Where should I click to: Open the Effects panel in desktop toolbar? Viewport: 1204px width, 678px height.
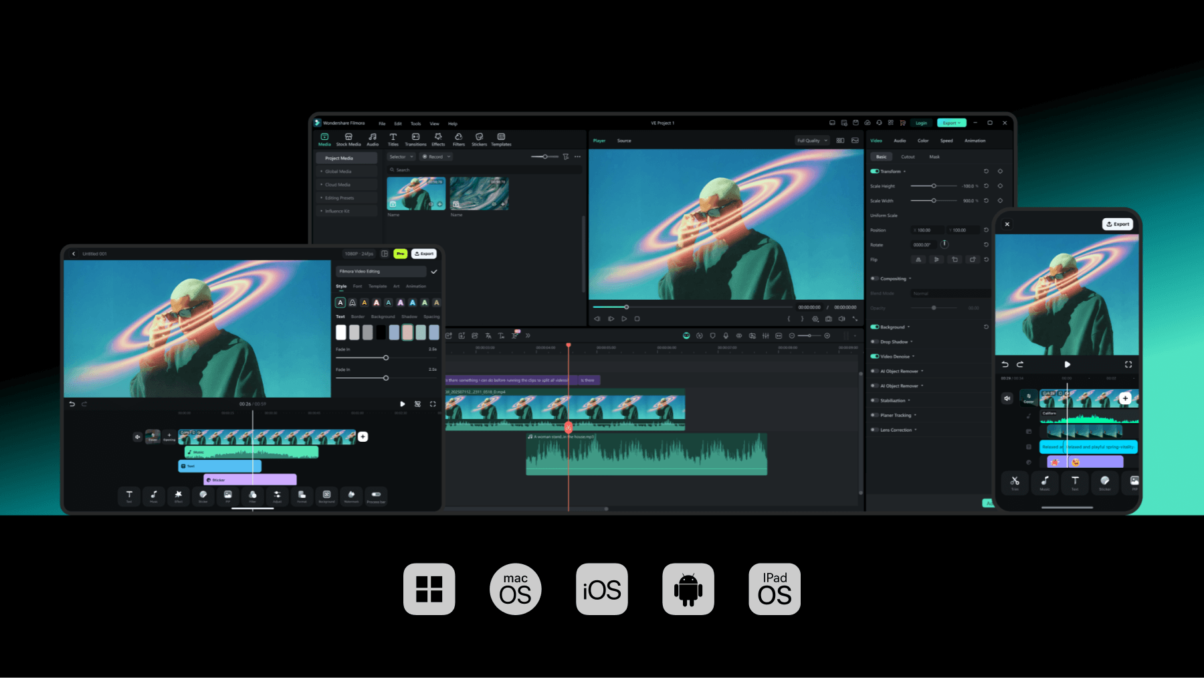point(438,139)
